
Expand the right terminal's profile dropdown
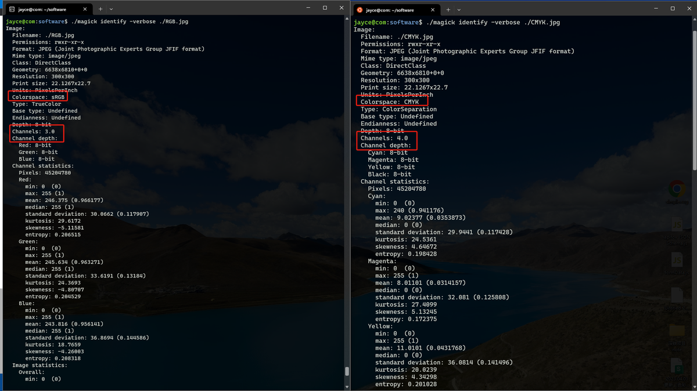[459, 10]
